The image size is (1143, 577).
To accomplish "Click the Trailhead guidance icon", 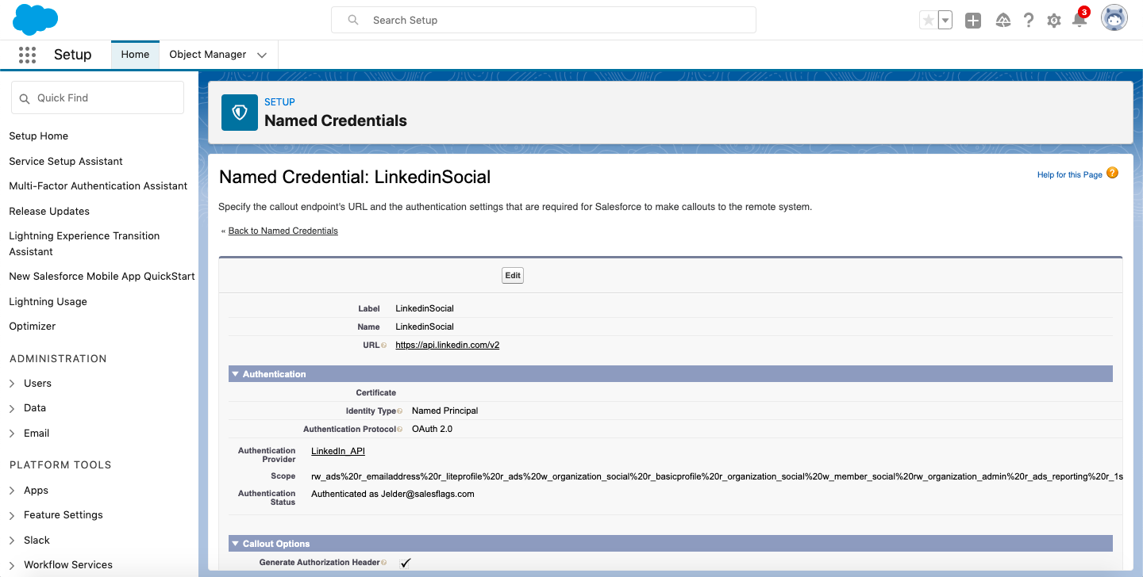I will pyautogui.click(x=1003, y=21).
